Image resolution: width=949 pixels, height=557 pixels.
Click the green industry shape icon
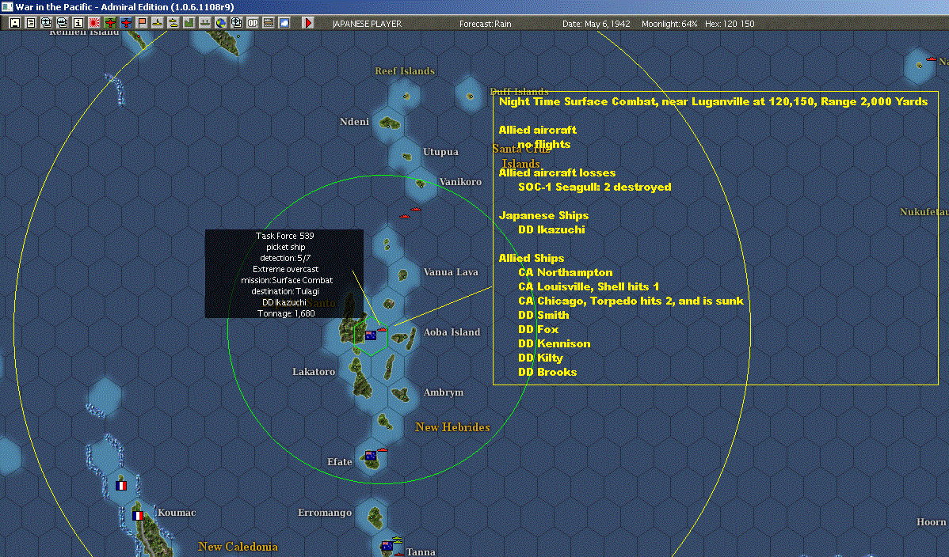pyautogui.click(x=189, y=23)
